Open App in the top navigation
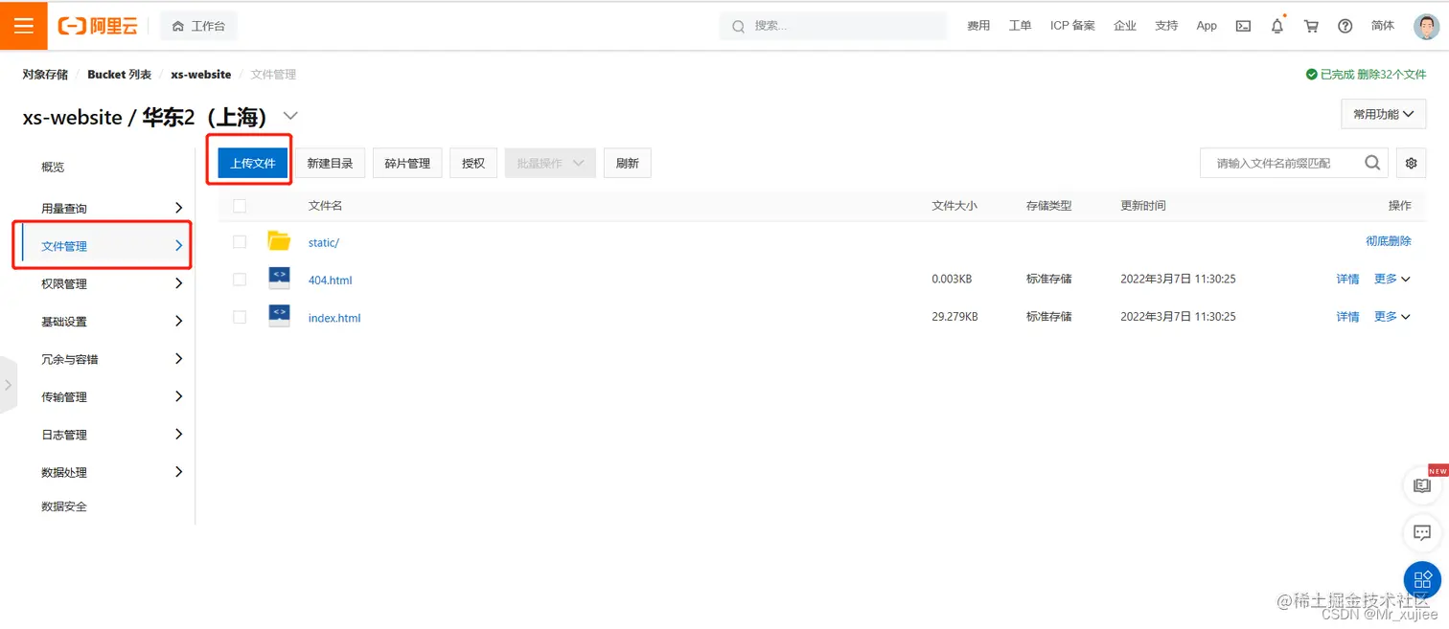 (1207, 26)
